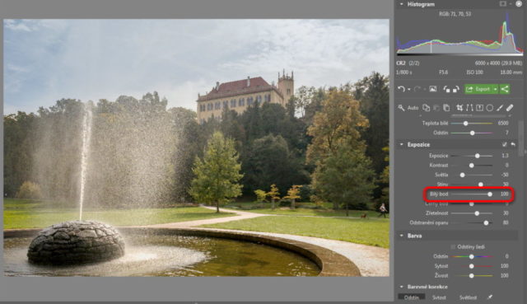
Task: Click the ISO 100 metadata text
Action: (474, 72)
